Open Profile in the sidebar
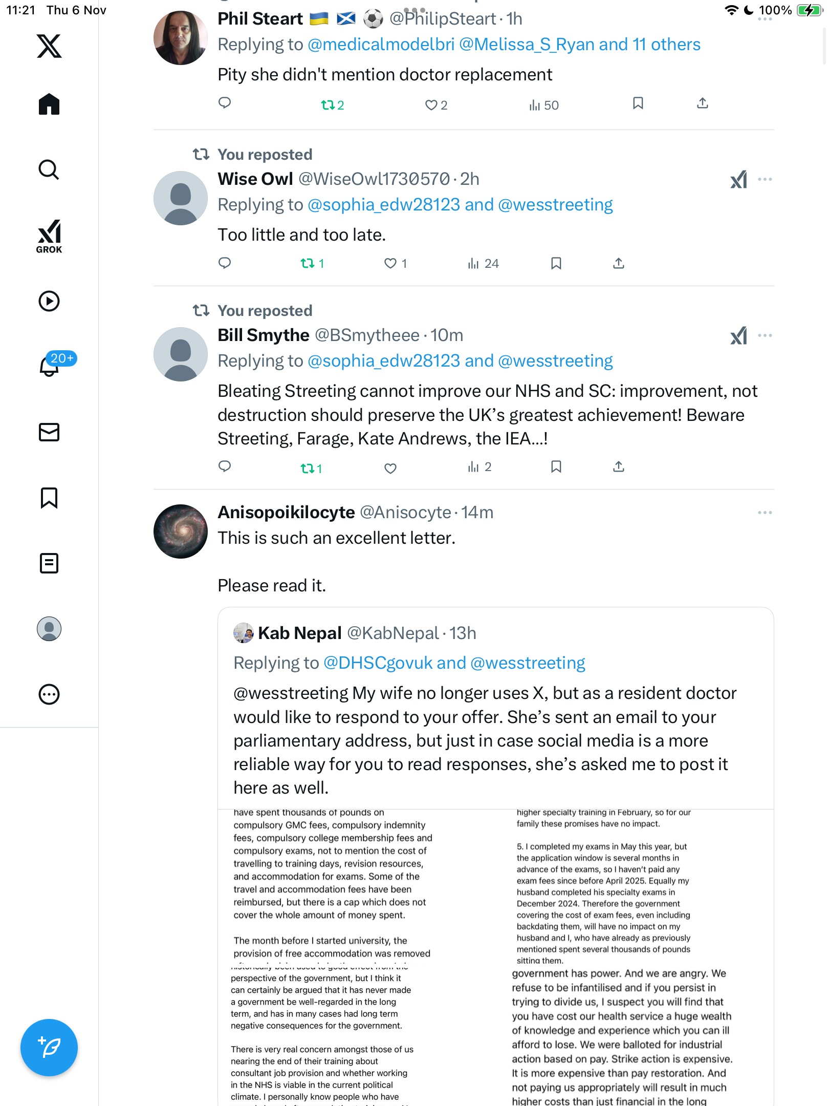Viewport: 829px width, 1106px height. [x=49, y=629]
